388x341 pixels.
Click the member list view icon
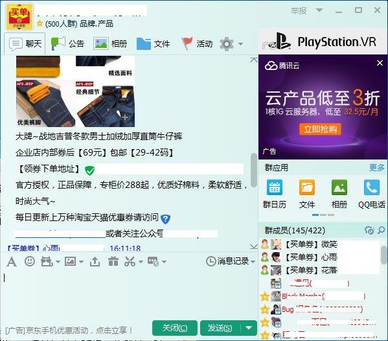pyautogui.click(x=369, y=231)
